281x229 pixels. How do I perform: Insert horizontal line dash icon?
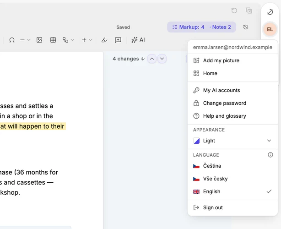click(x=22, y=40)
